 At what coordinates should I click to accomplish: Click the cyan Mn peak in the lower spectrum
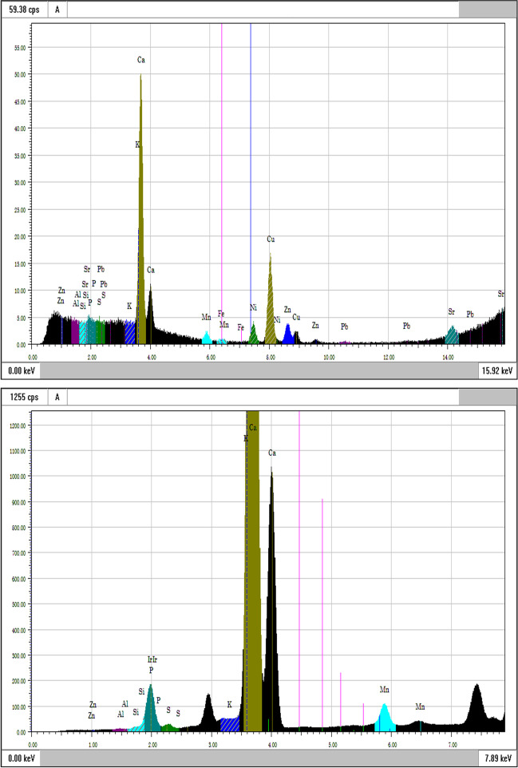pos(385,719)
